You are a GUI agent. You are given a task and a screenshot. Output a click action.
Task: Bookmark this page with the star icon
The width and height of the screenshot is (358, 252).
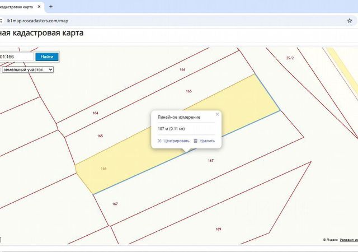tap(350, 21)
